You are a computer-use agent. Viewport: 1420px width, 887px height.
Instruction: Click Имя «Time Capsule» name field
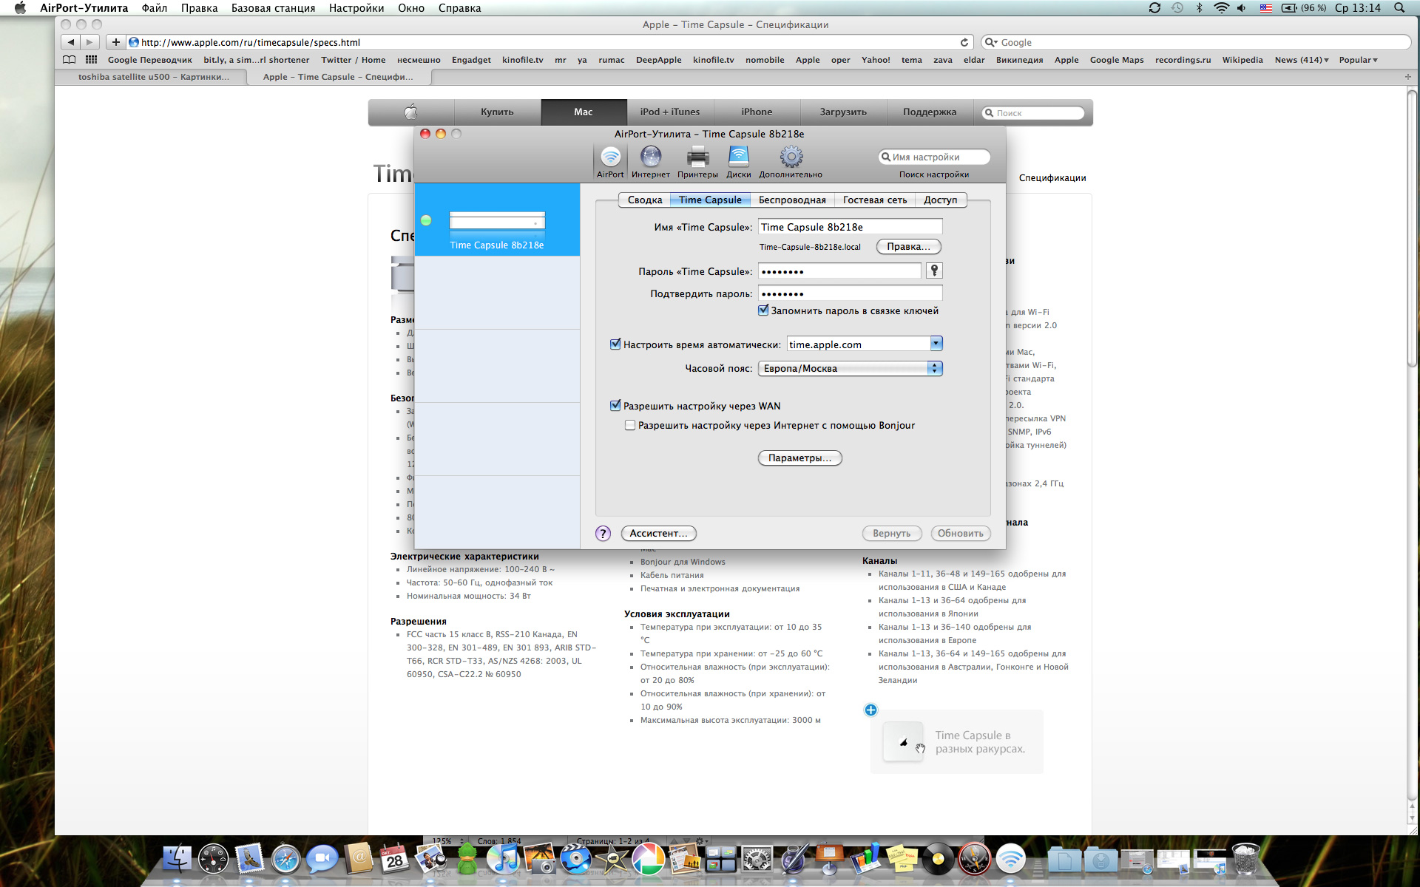[x=850, y=227]
